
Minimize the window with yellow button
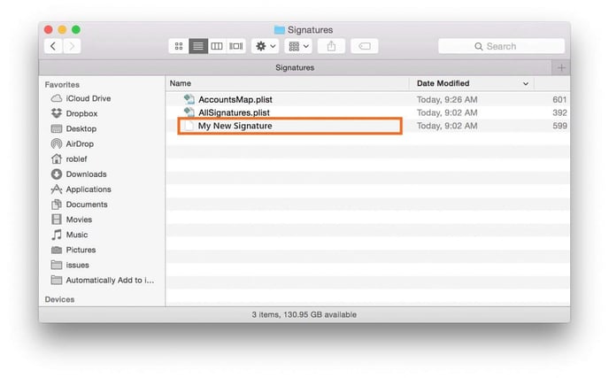[62, 29]
